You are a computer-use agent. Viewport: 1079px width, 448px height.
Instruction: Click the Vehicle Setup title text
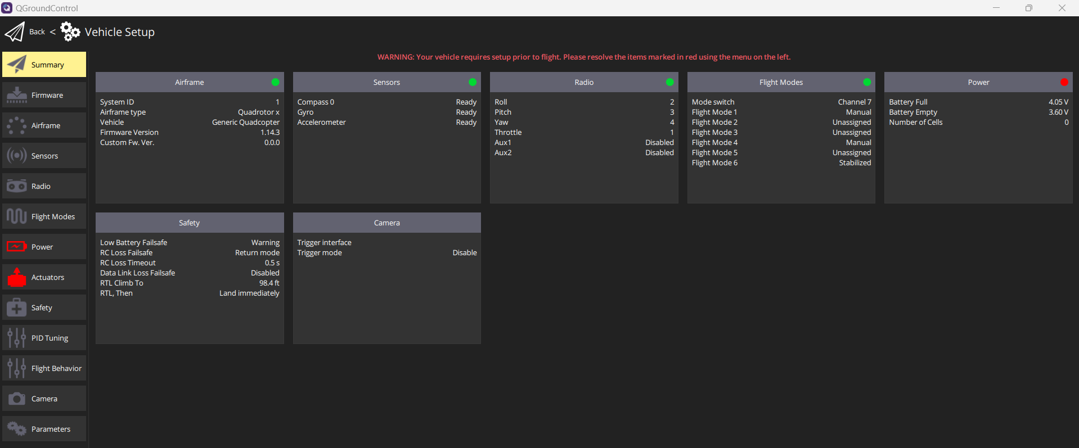pos(120,32)
